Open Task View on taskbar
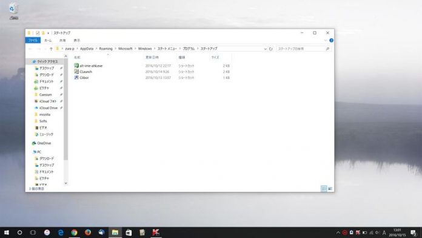Screen dimensions: 422x238 (x=33, y=233)
